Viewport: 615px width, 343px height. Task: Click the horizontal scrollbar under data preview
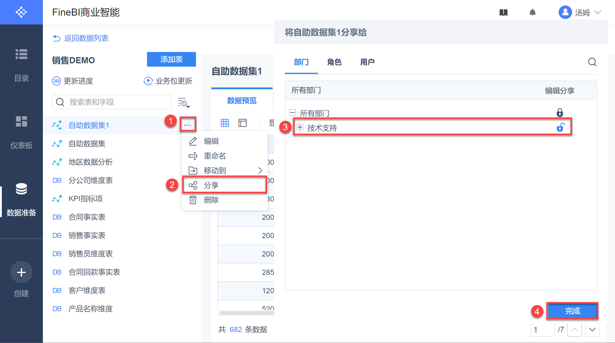pyautogui.click(x=246, y=313)
